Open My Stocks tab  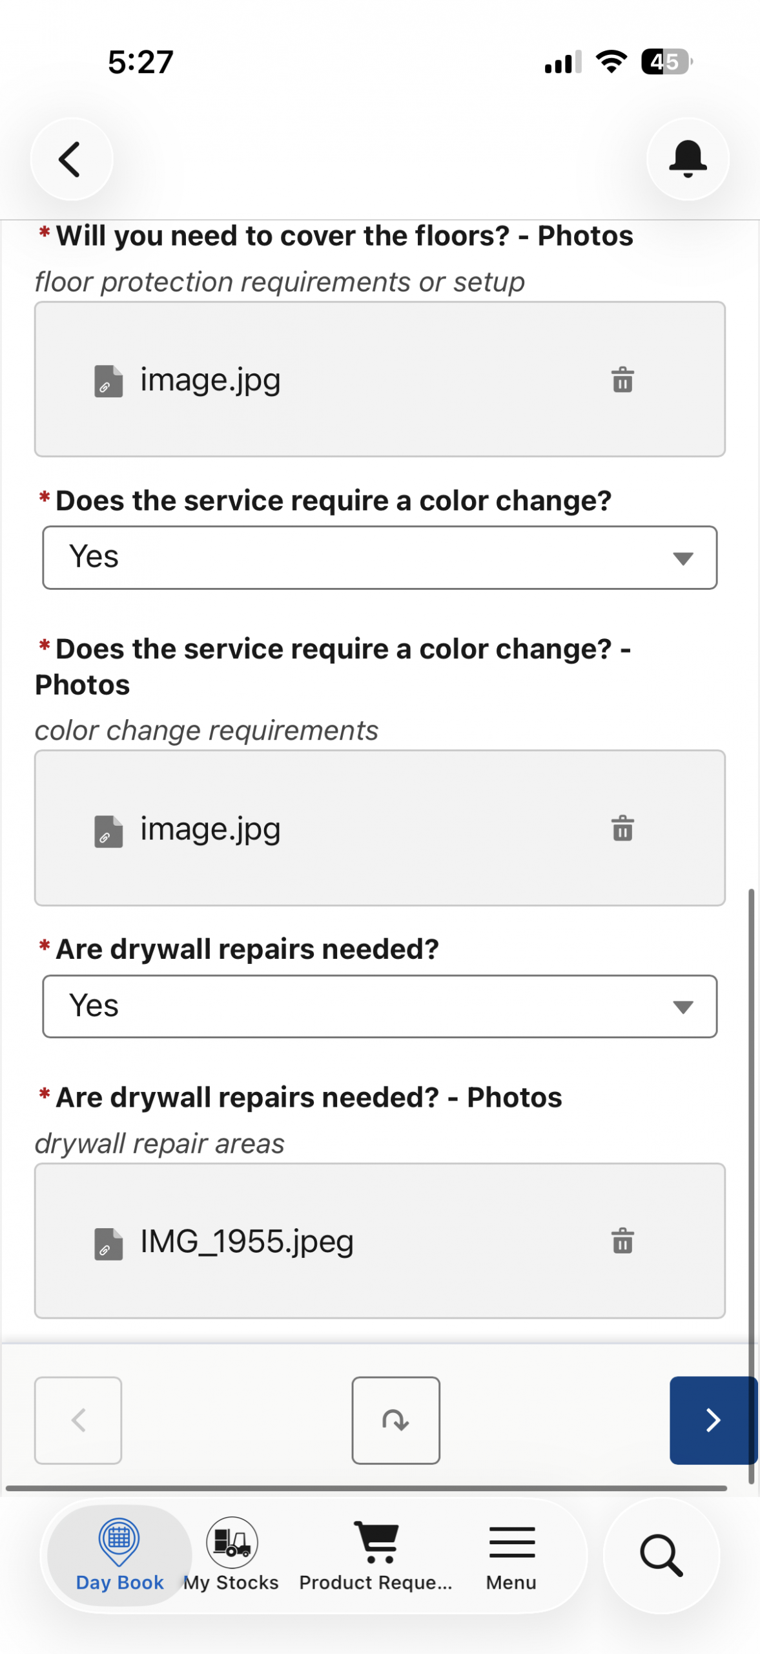[x=231, y=1556]
